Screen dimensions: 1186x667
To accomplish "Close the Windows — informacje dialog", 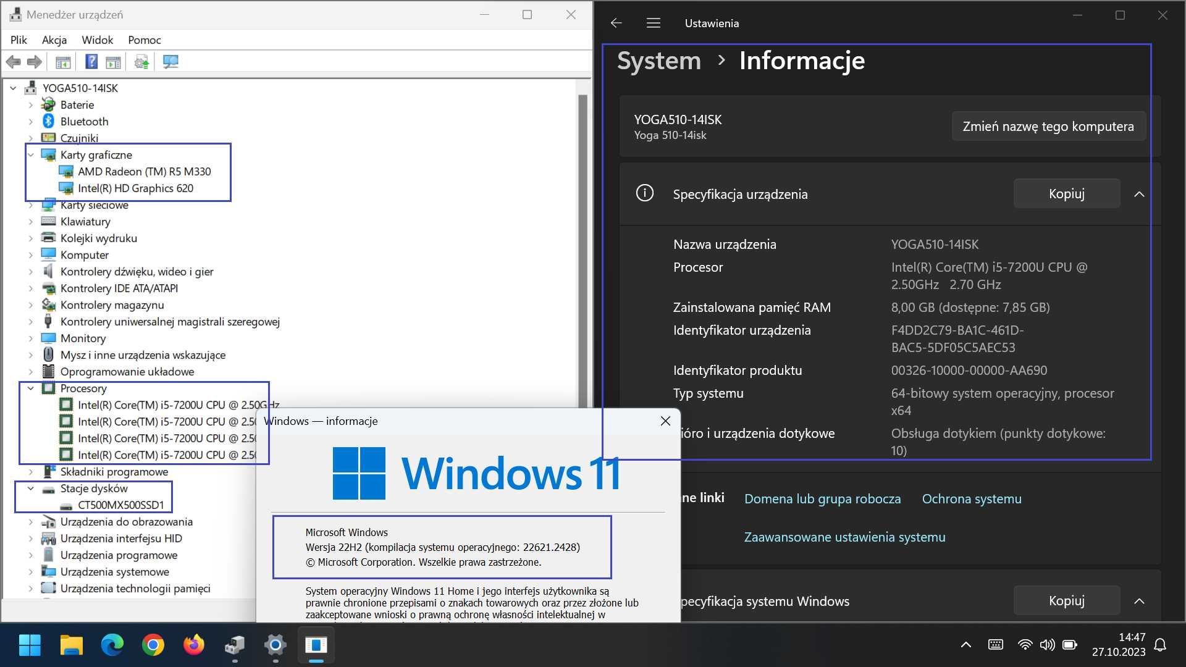I will coord(665,421).
